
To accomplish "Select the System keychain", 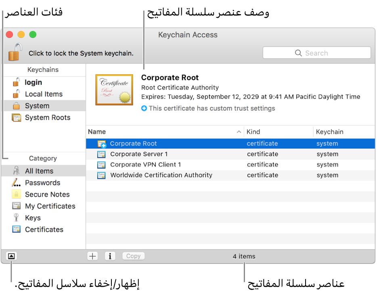I will 45,106.
